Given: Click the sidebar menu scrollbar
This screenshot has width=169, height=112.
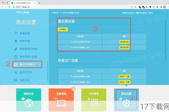Looking at the screenshot, I should pyautogui.click(x=48, y=71).
